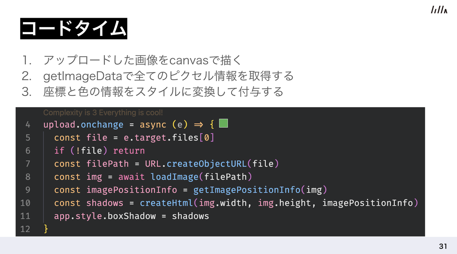This screenshot has height=254, width=457.
Task: Click the createObjectURL method call
Action: point(206,164)
